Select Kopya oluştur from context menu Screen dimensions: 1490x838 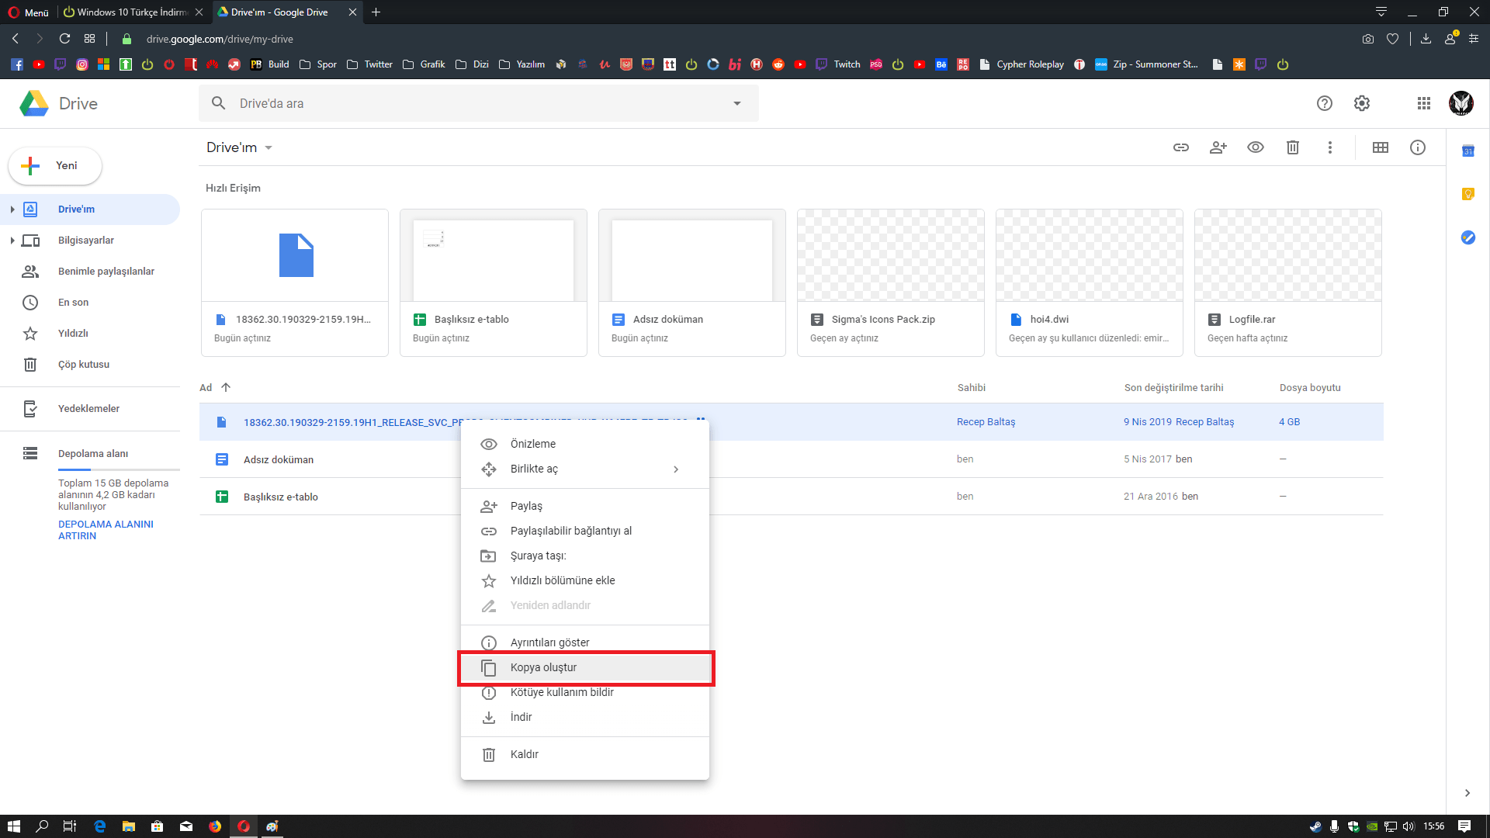tap(543, 667)
